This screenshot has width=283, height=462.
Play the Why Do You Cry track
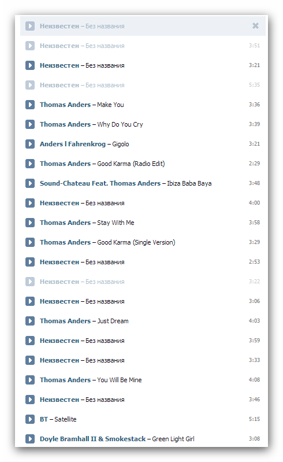pos(29,124)
